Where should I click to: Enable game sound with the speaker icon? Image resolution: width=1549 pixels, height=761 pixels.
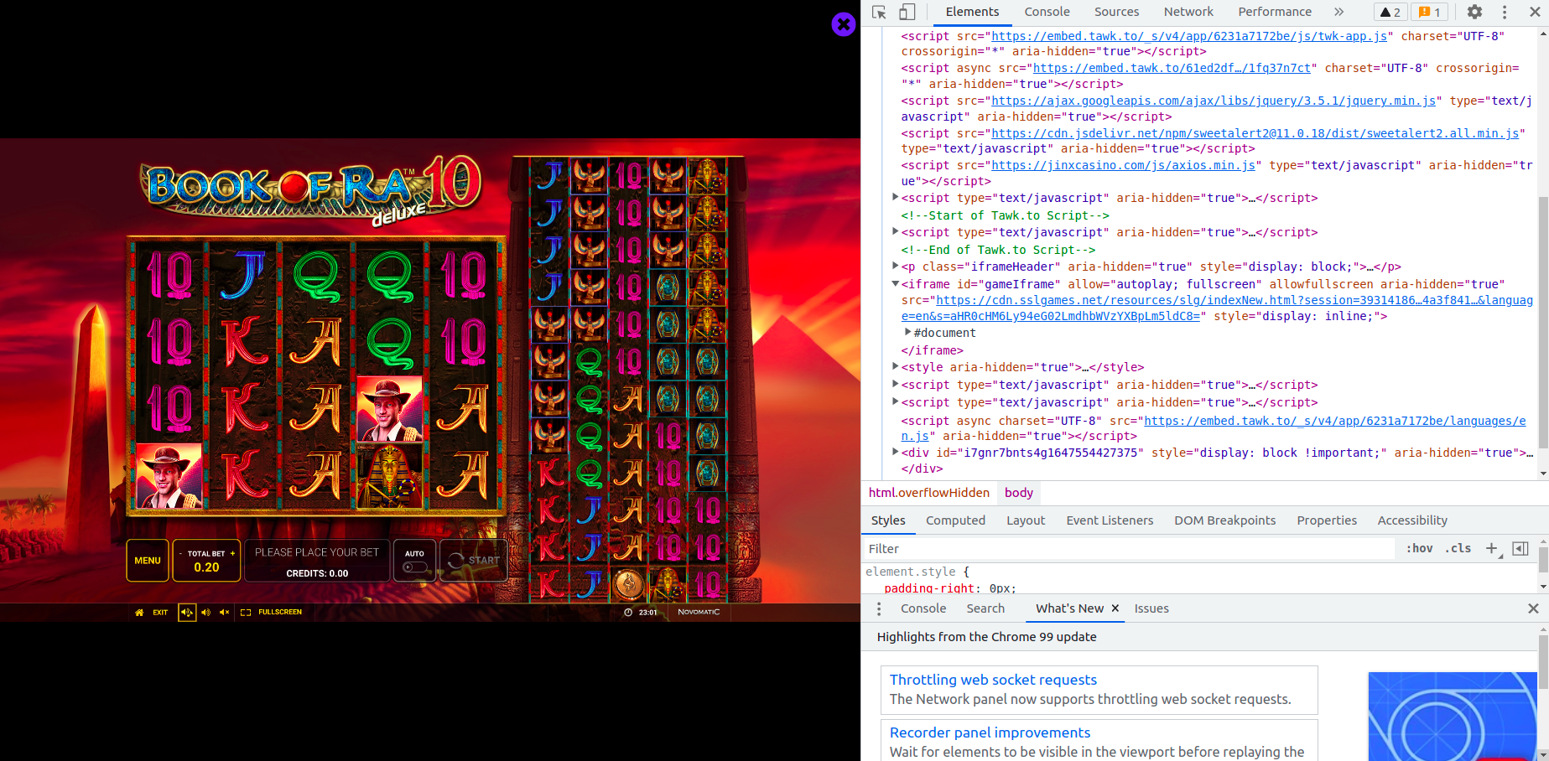tap(205, 613)
